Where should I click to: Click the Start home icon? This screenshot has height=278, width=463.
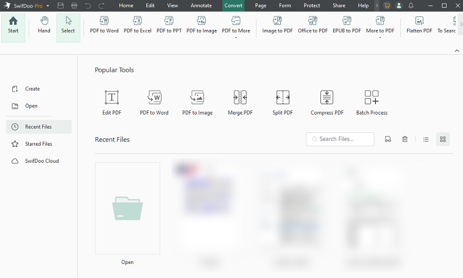point(13,21)
